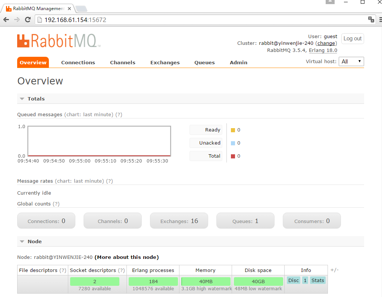Click the Currently idle text

34,193
